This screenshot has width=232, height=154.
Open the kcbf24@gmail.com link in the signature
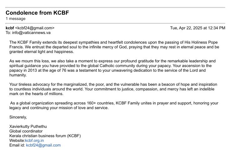(x=43, y=145)
